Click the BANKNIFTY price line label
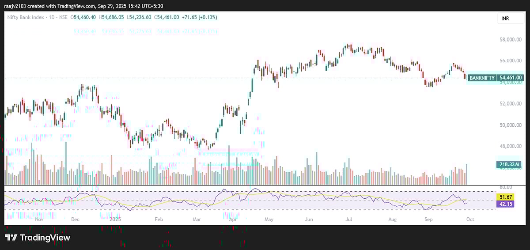The height and width of the screenshot is (250, 530). coord(482,78)
